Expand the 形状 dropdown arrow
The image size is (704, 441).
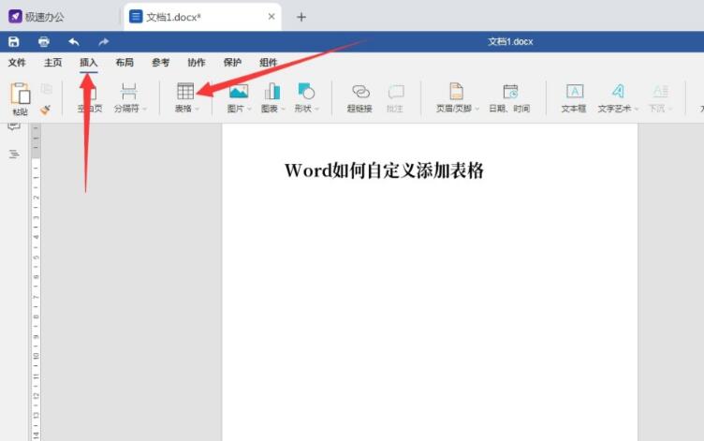pyautogui.click(x=317, y=110)
